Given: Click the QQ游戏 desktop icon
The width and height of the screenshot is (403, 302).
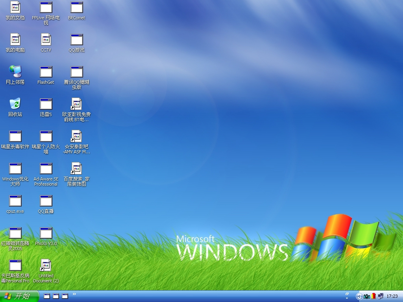Looking at the screenshot, I should pyautogui.click(x=76, y=40).
